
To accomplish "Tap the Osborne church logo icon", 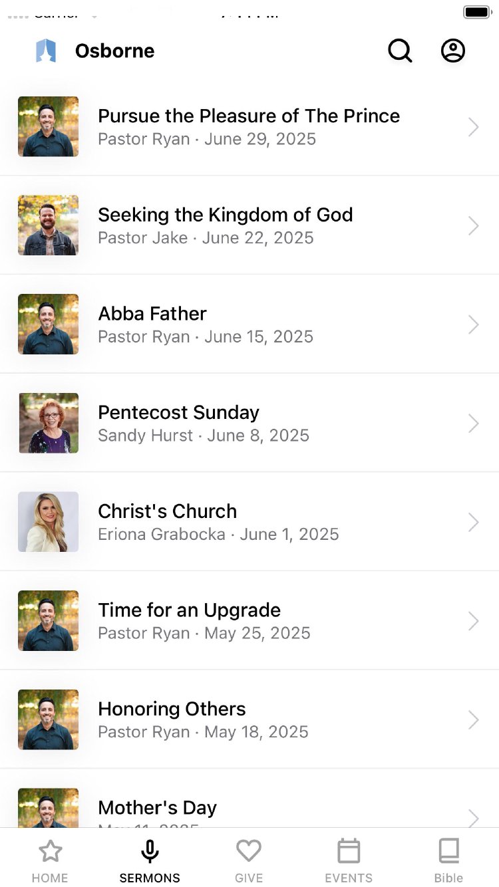I will pyautogui.click(x=46, y=51).
